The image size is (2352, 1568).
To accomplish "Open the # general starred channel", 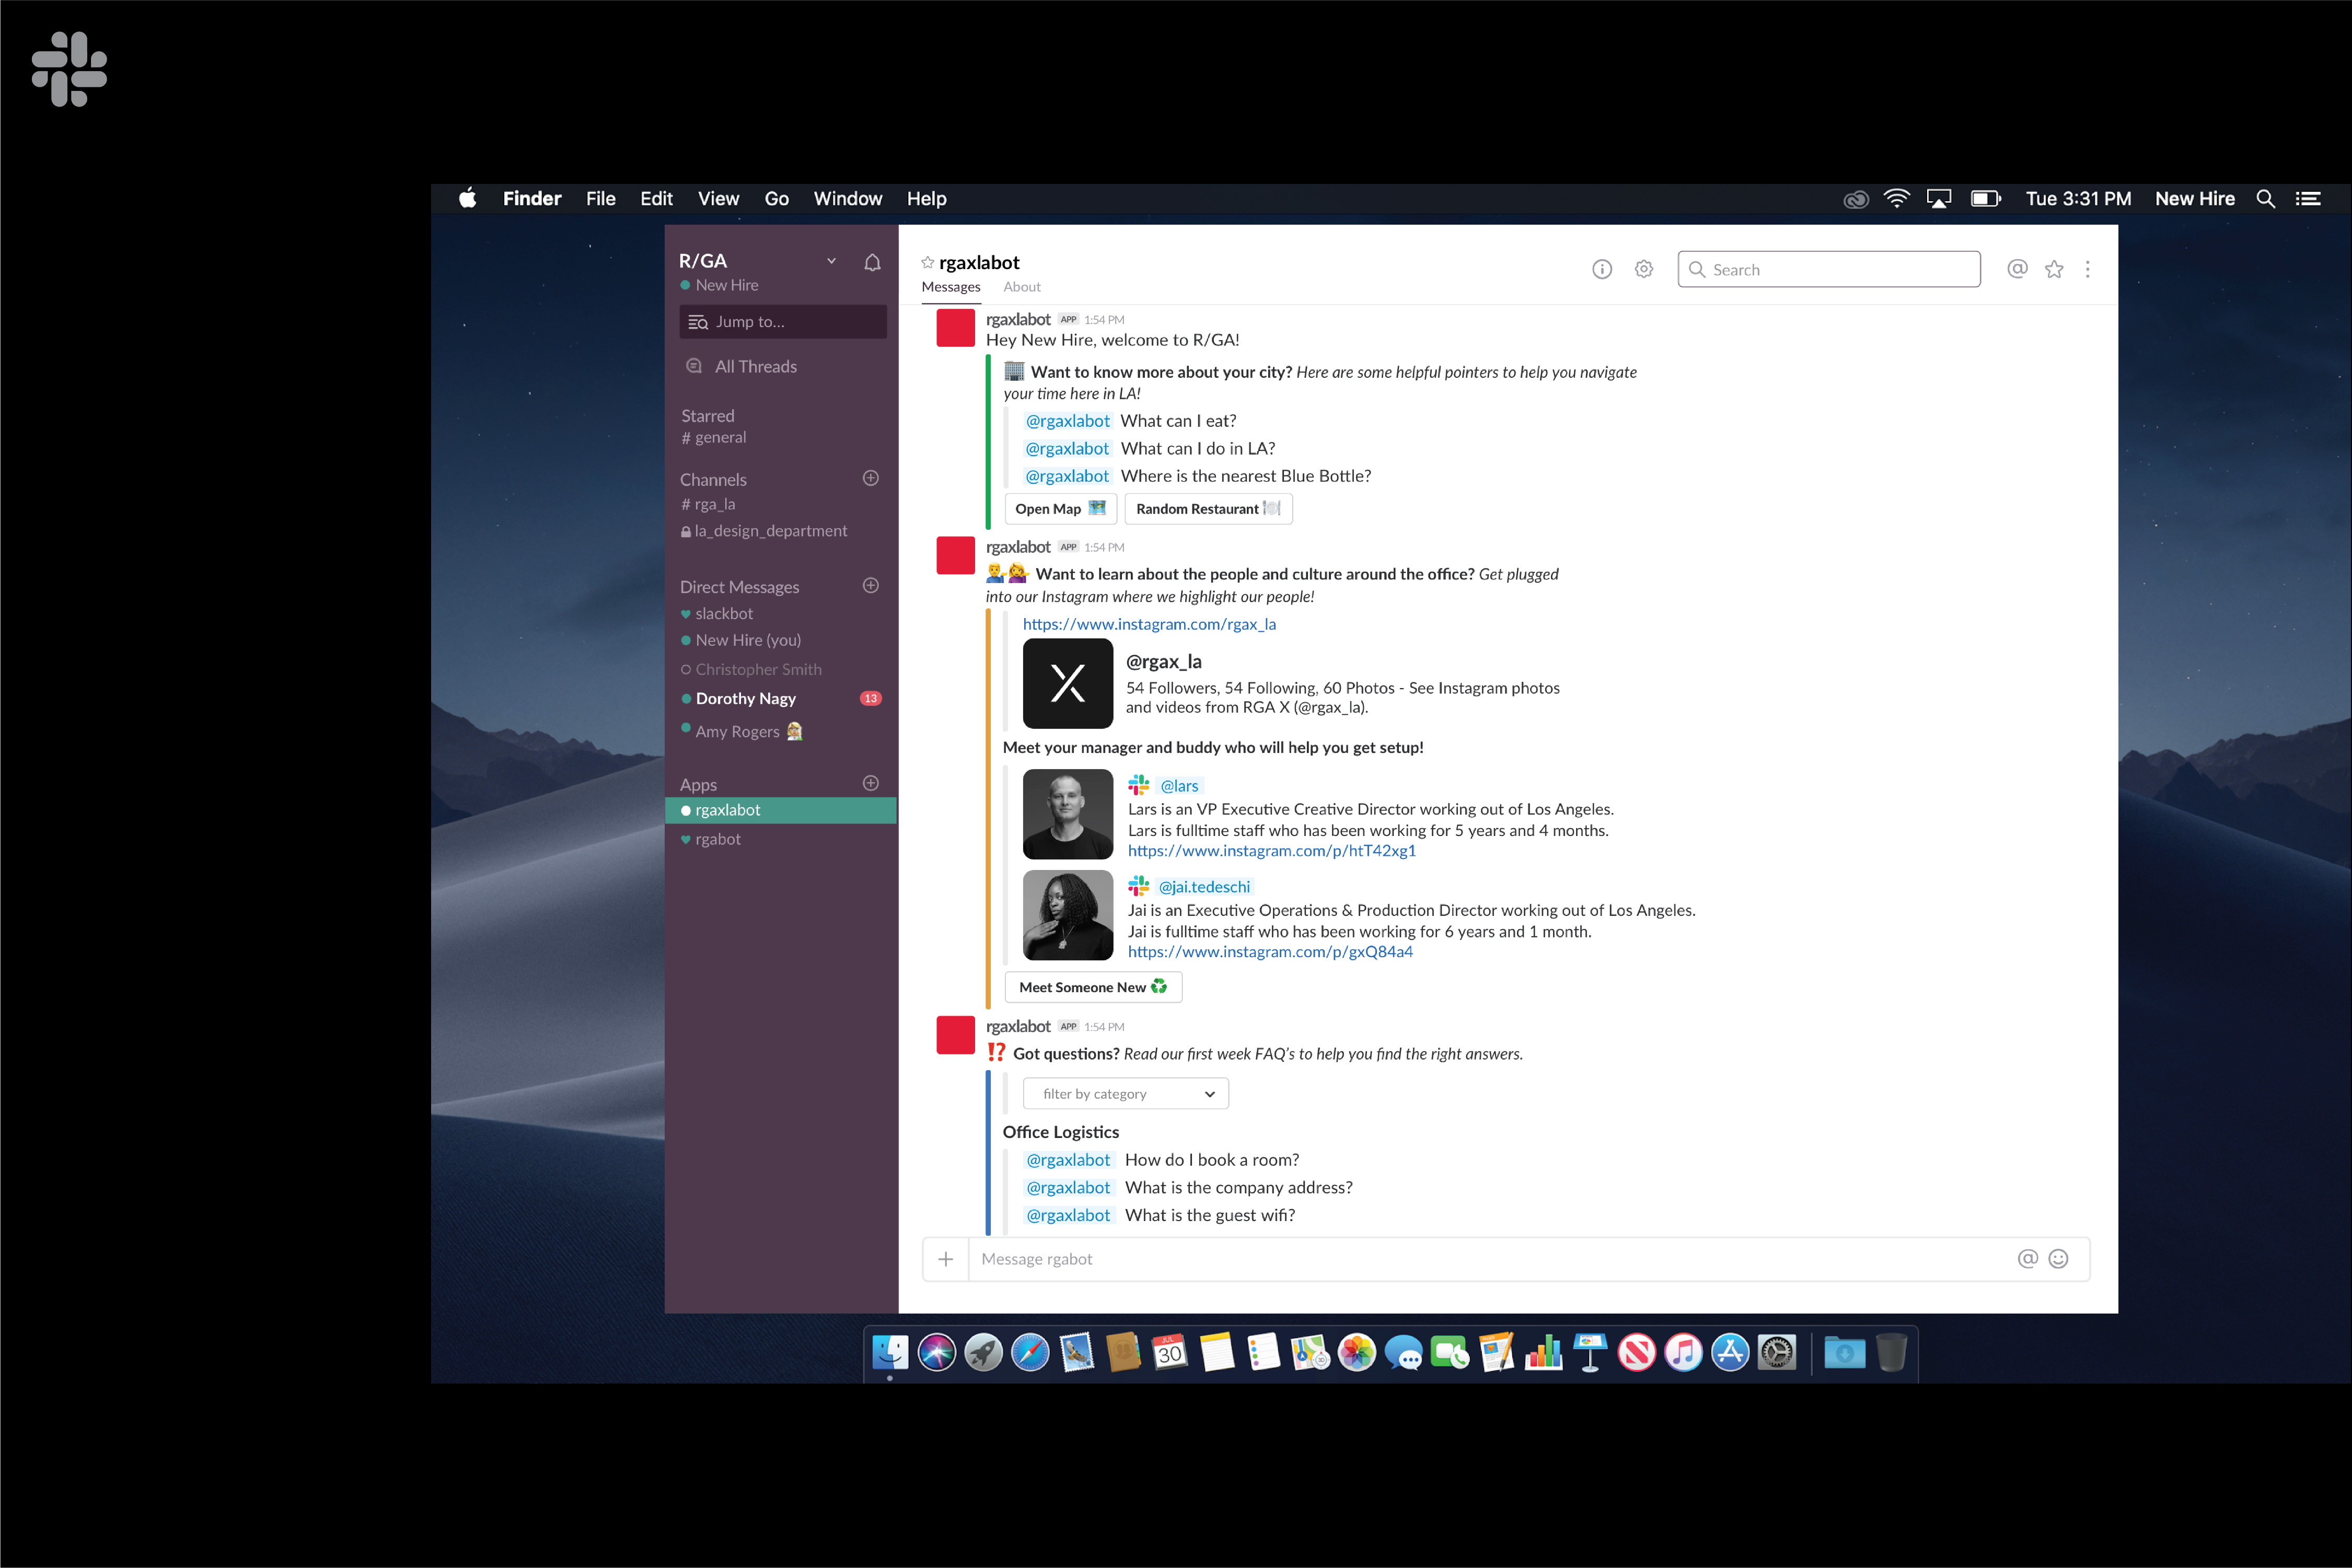I will pyautogui.click(x=714, y=438).
